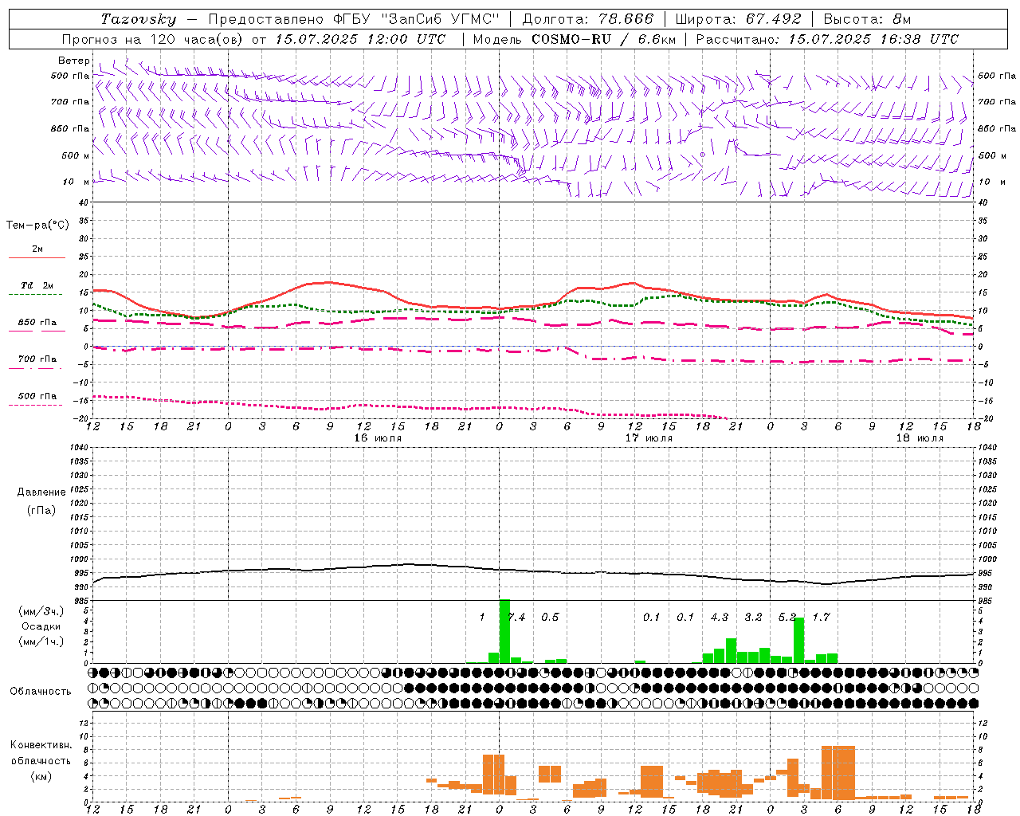1020x816 pixels.
Task: Select the 'Долгота: 78.666' longitude field
Action: pyautogui.click(x=587, y=19)
